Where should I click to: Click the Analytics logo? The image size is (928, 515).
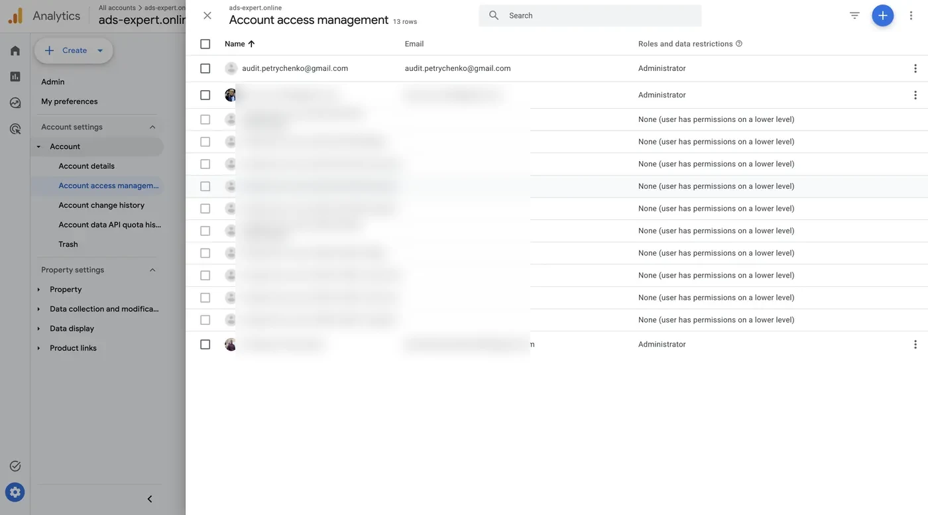[15, 15]
